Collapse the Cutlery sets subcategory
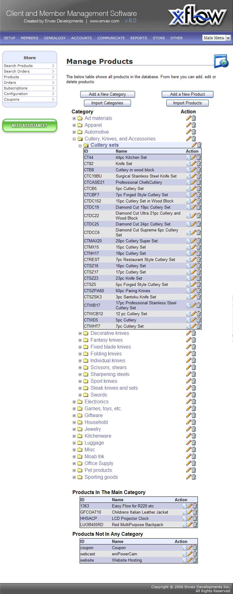Screen dimensions: 233x594 click(x=80, y=146)
